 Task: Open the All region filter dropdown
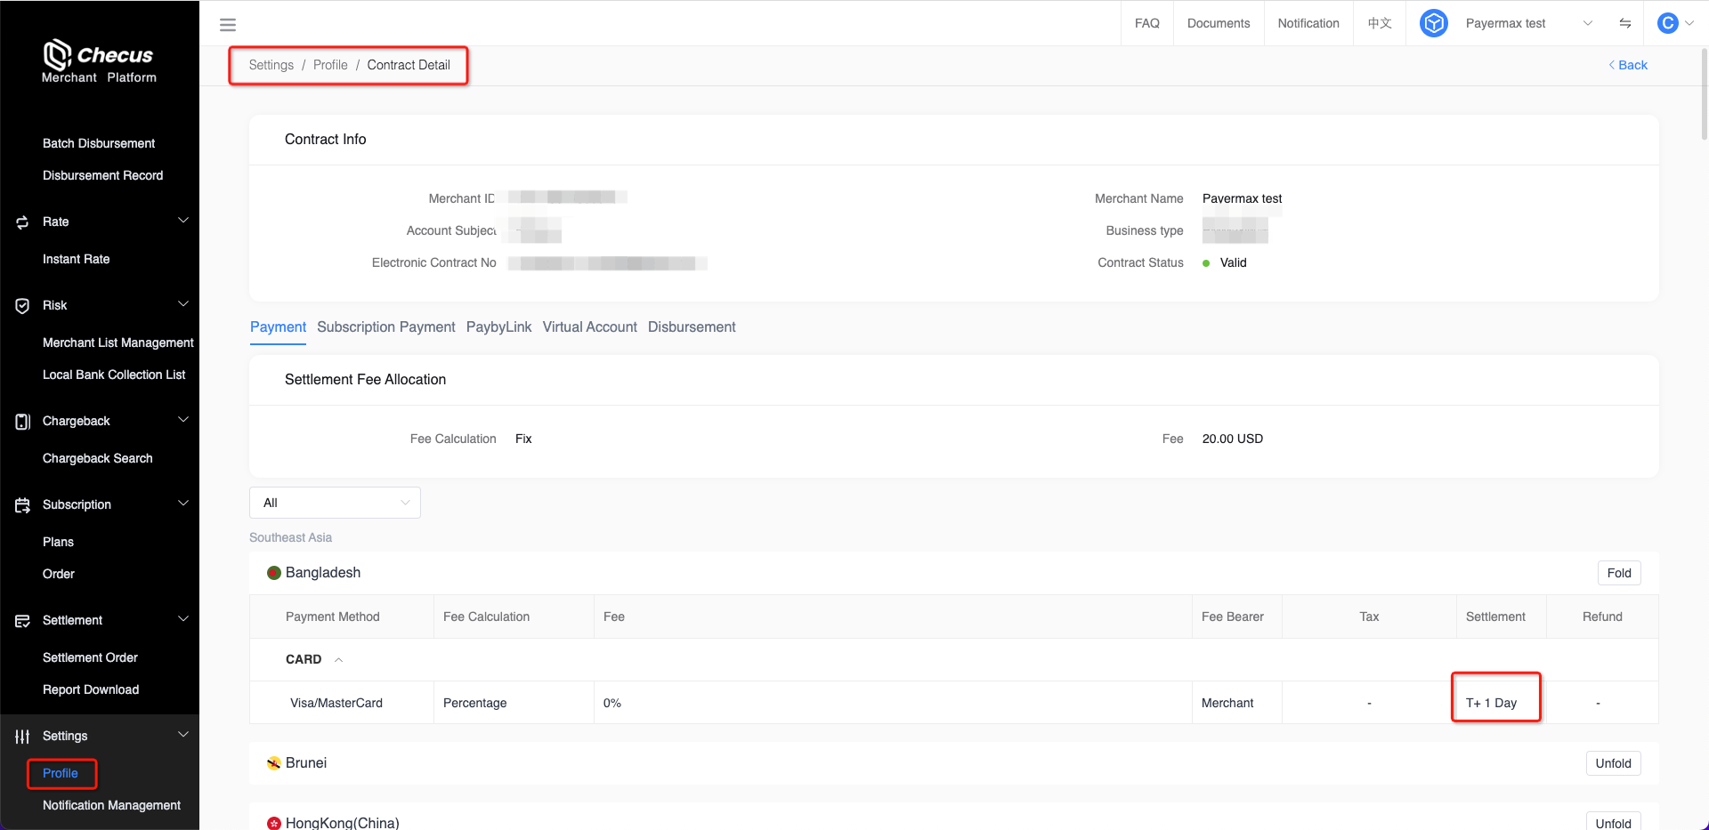pos(335,503)
